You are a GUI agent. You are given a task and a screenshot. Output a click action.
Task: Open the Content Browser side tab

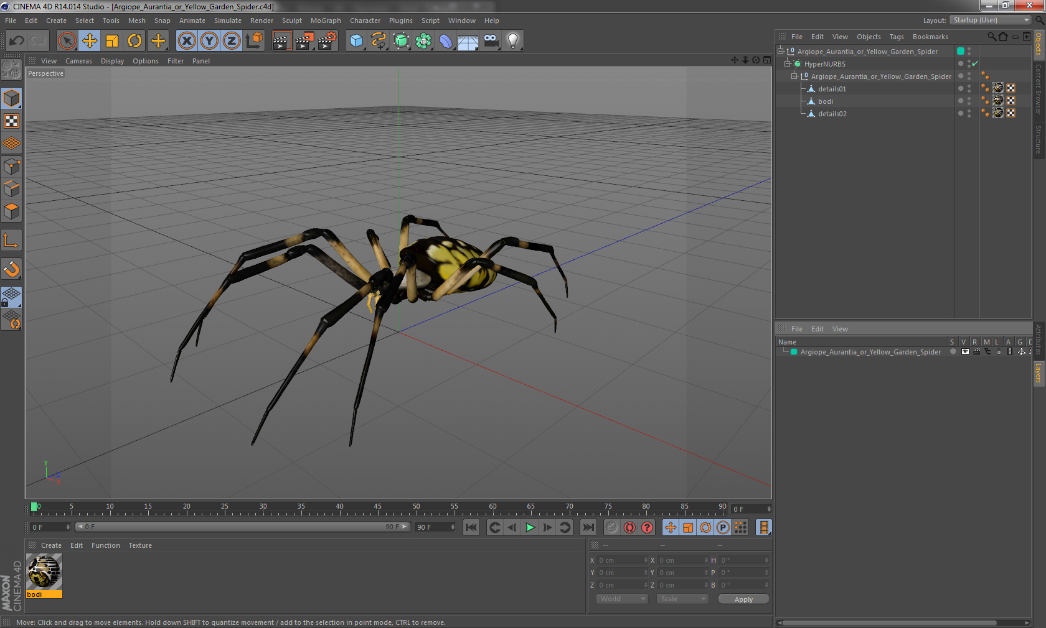point(1039,89)
